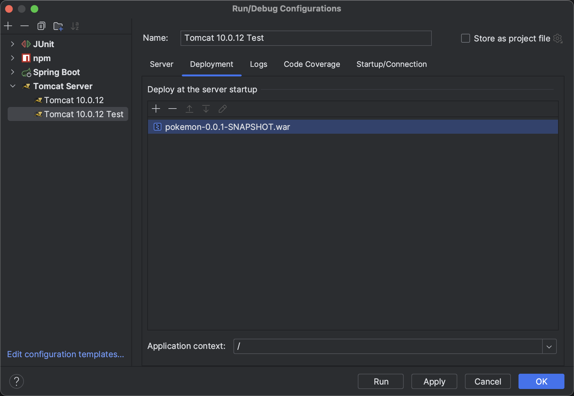Viewport: 574px width, 396px height.
Task: Add a deployment artifact
Action: (156, 109)
